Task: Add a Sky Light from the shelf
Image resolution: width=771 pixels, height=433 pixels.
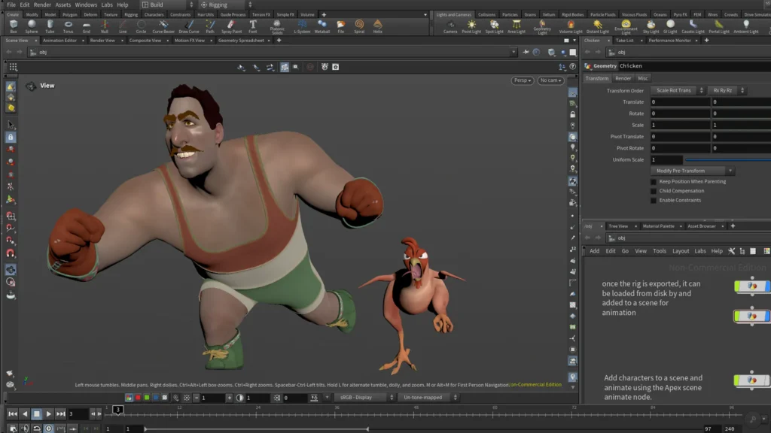Action: [651, 26]
